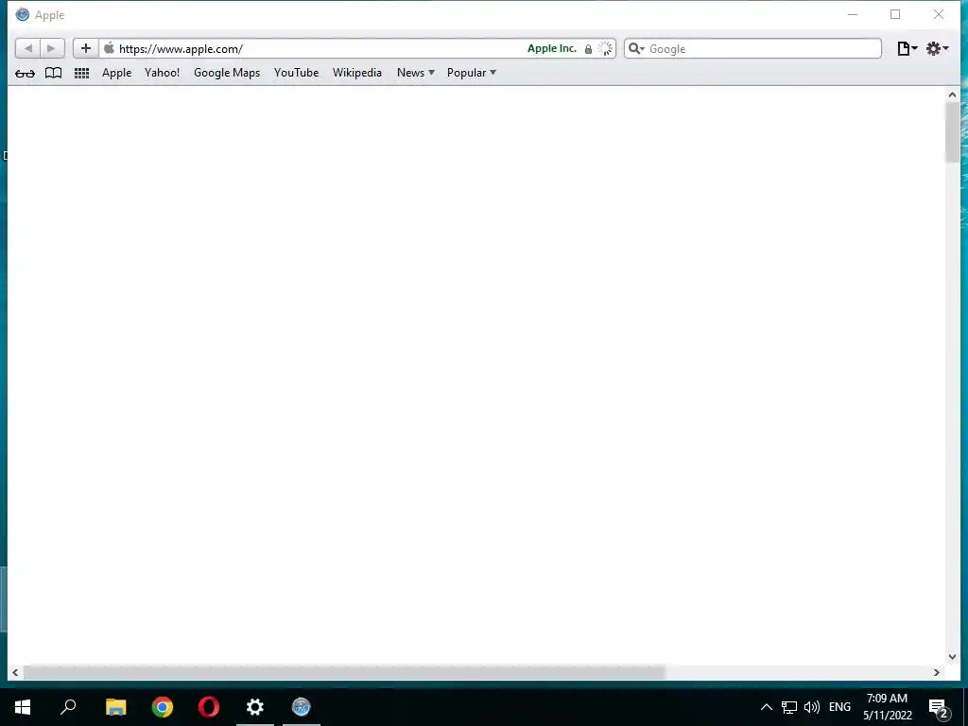
Task: Click the scroll down arrow
Action: 952,657
